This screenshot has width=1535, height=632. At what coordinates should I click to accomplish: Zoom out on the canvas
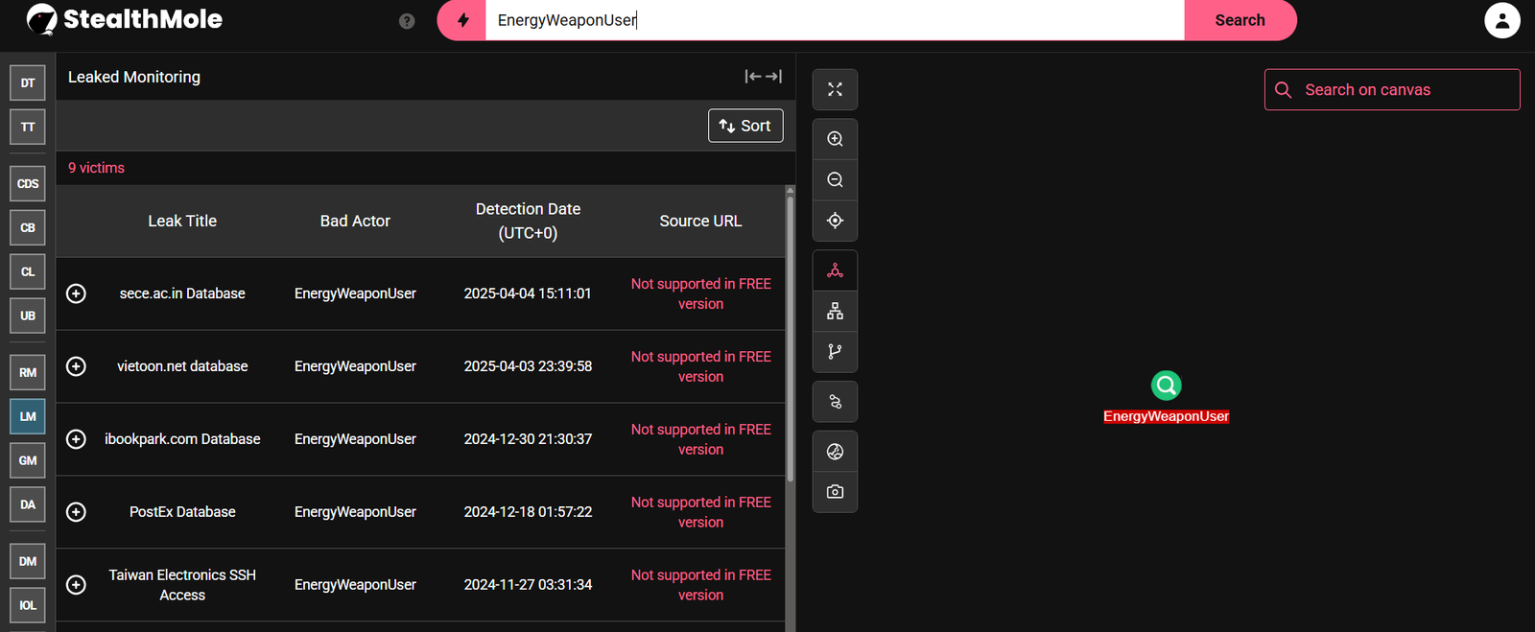835,180
